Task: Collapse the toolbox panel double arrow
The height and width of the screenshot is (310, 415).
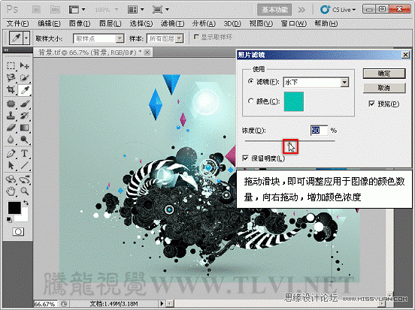Action: (x=6, y=50)
